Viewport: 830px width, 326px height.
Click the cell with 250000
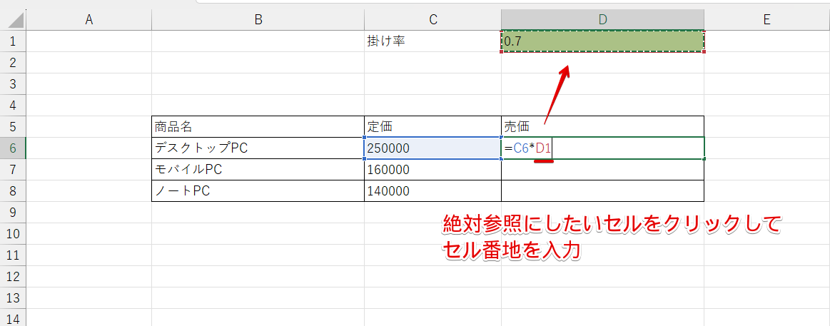pos(433,148)
